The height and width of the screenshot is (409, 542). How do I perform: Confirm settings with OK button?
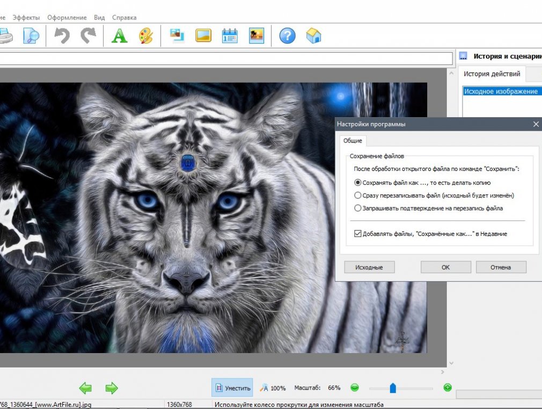(x=445, y=267)
